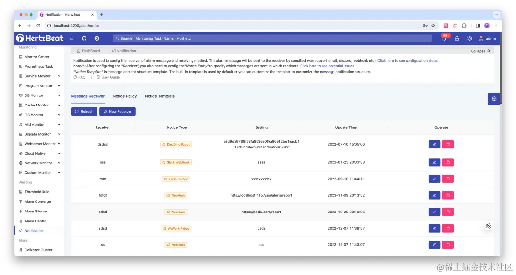This screenshot has height=275, width=516.
Task: Expand Program Monitor in sidebar
Action: coord(40,86)
